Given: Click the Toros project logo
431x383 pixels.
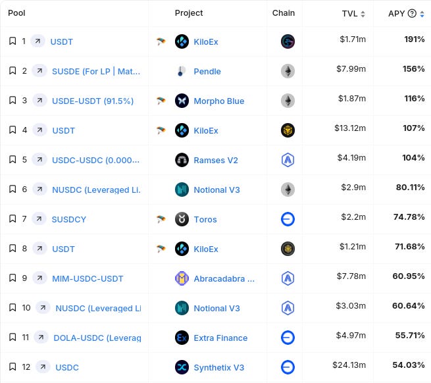Looking at the screenshot, I should pyautogui.click(x=182, y=219).
